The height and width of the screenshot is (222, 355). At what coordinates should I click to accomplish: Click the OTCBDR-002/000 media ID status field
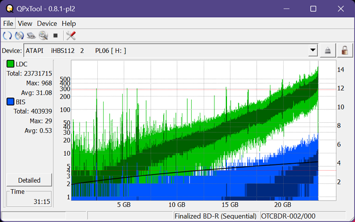point(303,216)
